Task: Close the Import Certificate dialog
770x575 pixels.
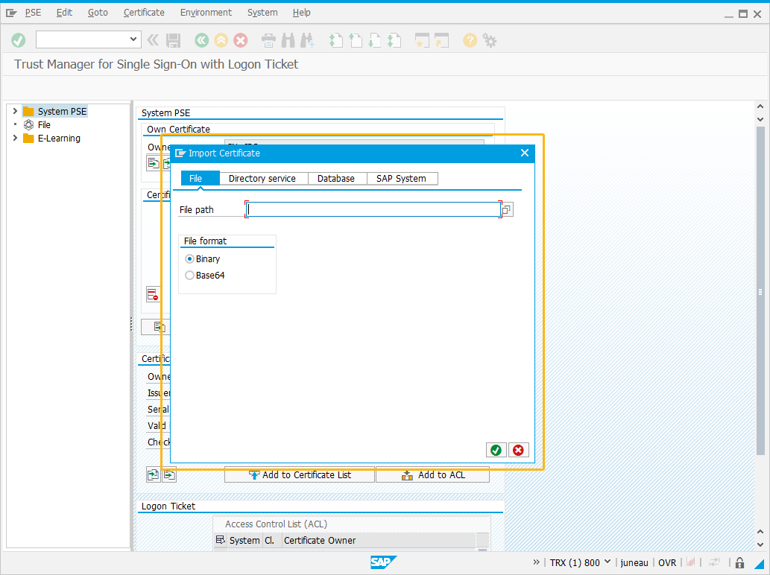Action: pos(525,153)
